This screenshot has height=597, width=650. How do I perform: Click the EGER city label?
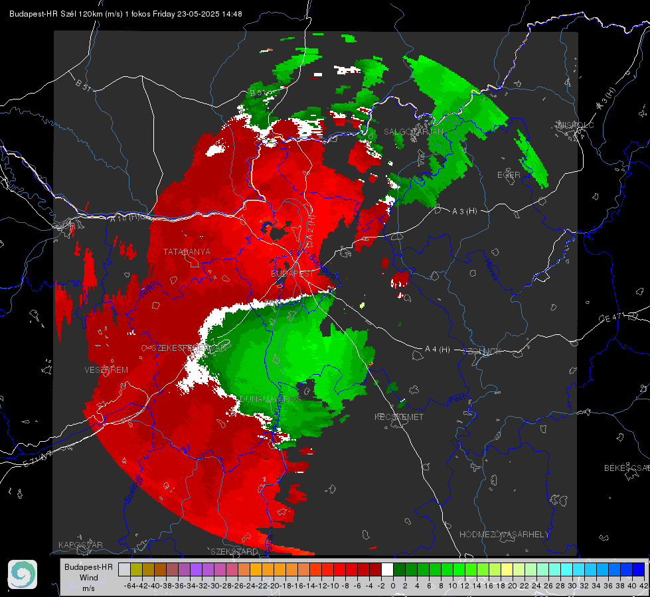[509, 175]
